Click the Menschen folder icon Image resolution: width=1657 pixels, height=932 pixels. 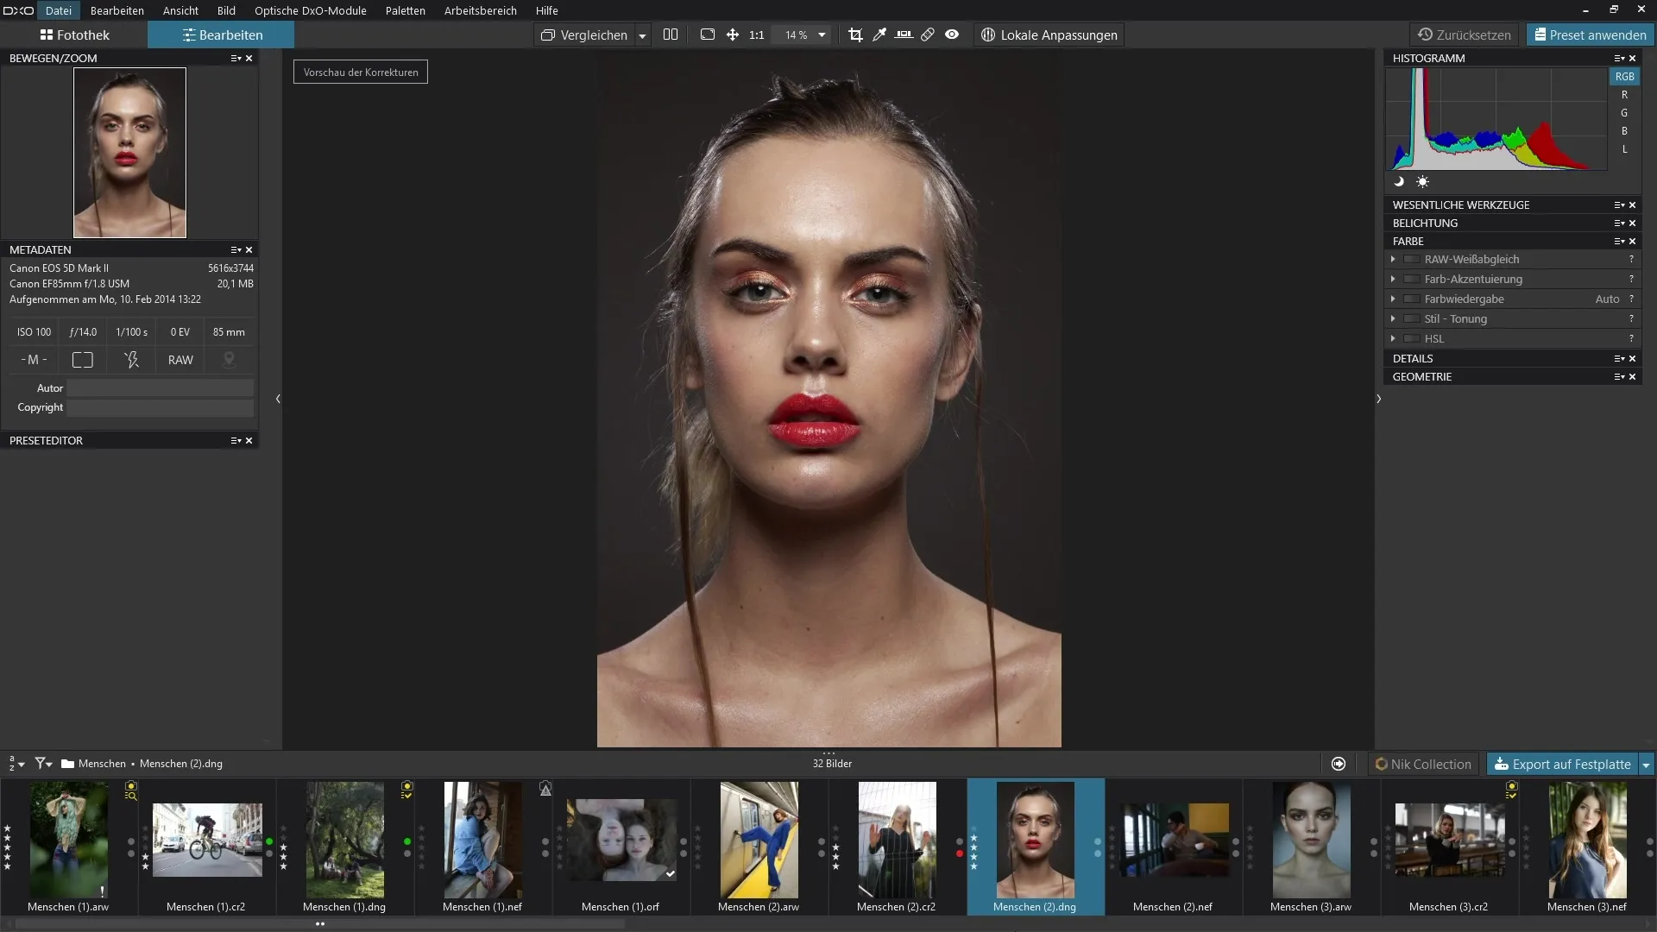click(x=67, y=764)
